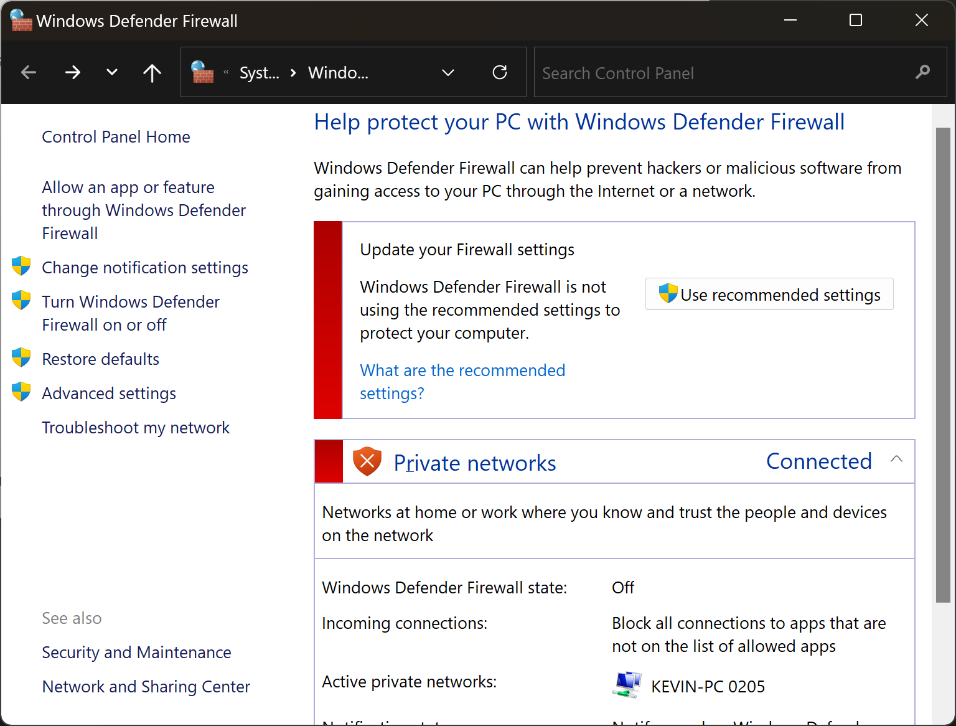Open What are the recommended settings link
956x726 pixels.
[462, 382]
